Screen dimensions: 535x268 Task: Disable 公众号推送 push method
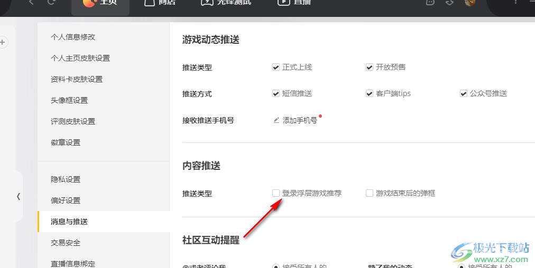point(463,93)
